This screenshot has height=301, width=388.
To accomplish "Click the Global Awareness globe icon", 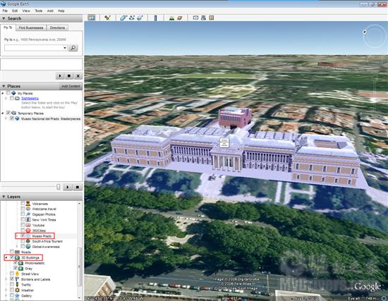I will pyautogui.click(x=28, y=247).
